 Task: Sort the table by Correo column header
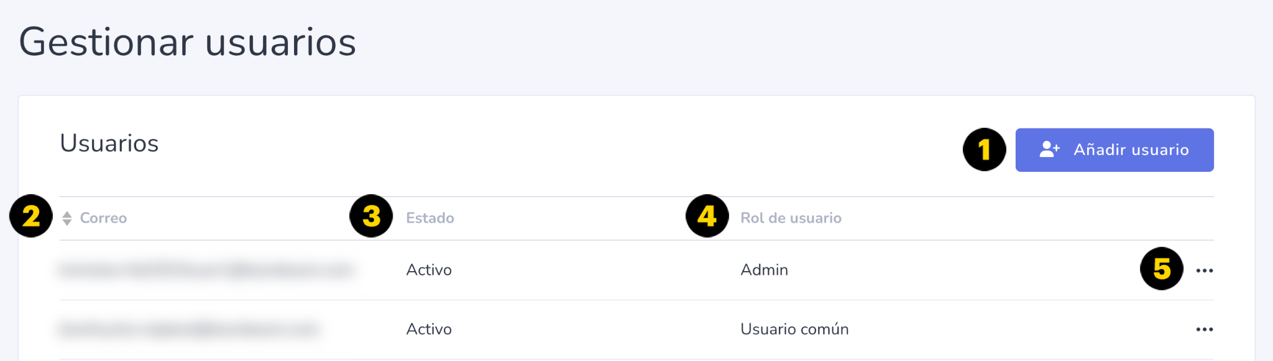(103, 218)
